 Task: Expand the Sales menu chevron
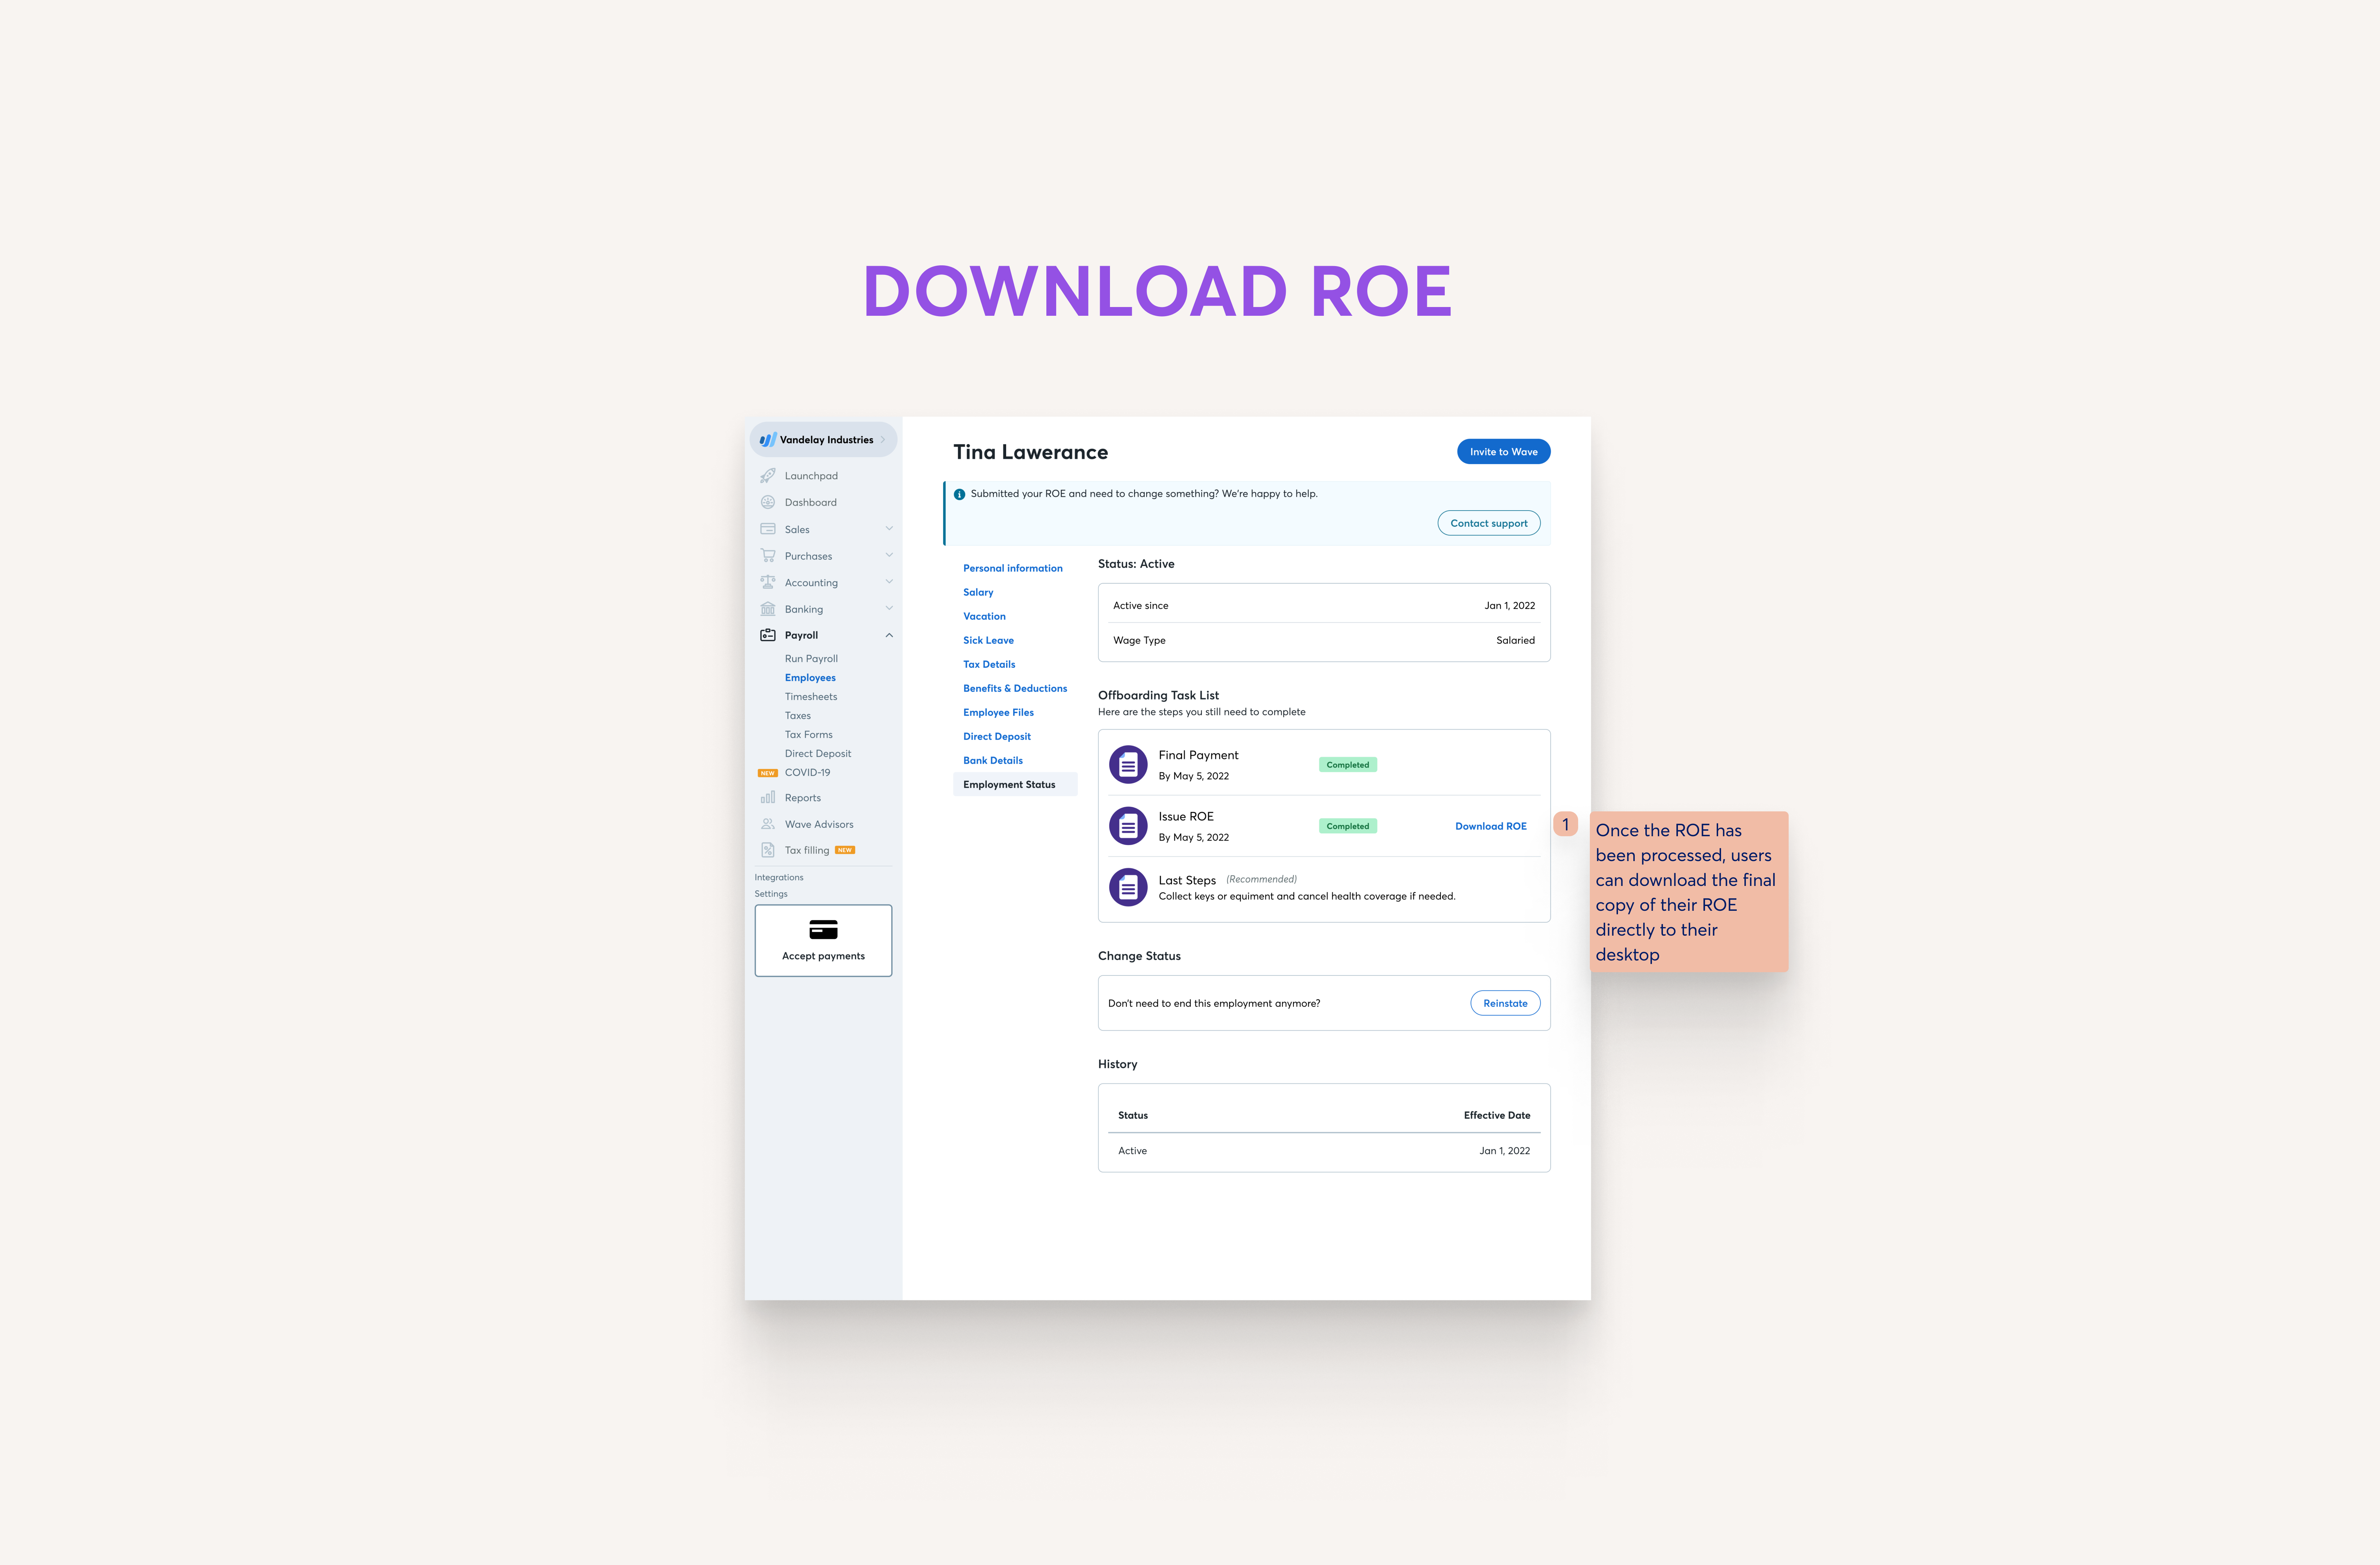pyautogui.click(x=889, y=529)
